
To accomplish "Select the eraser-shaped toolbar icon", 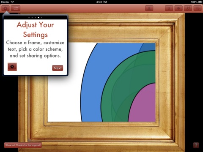I will (169, 8).
